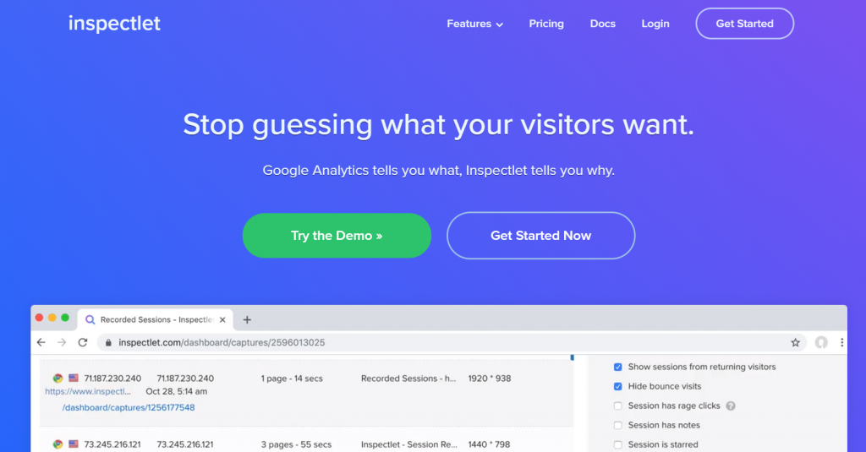Viewport: 866px width, 452px height.
Task: Check Session is starred
Action: [x=618, y=444]
